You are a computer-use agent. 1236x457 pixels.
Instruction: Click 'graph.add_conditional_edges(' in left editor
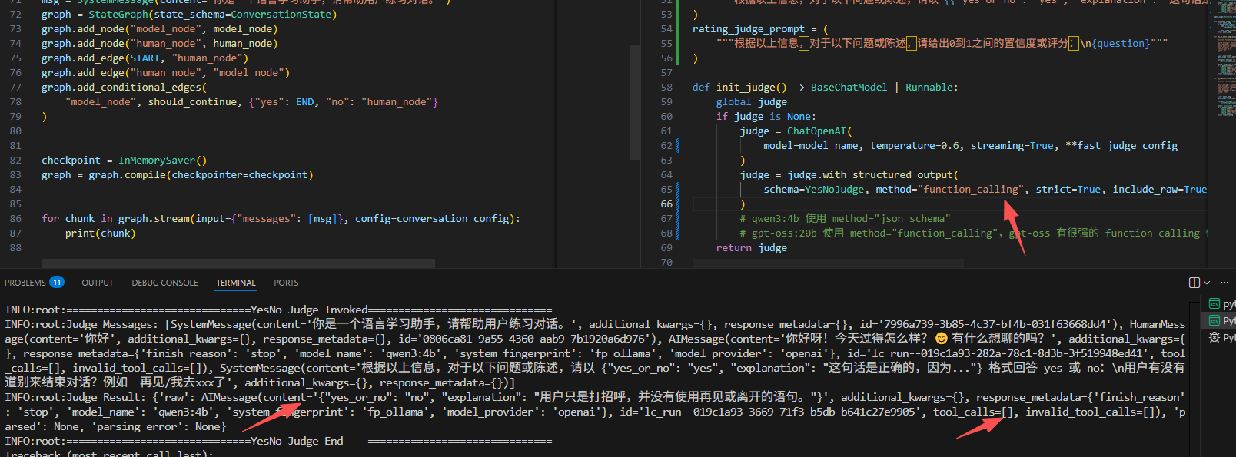pyautogui.click(x=124, y=87)
